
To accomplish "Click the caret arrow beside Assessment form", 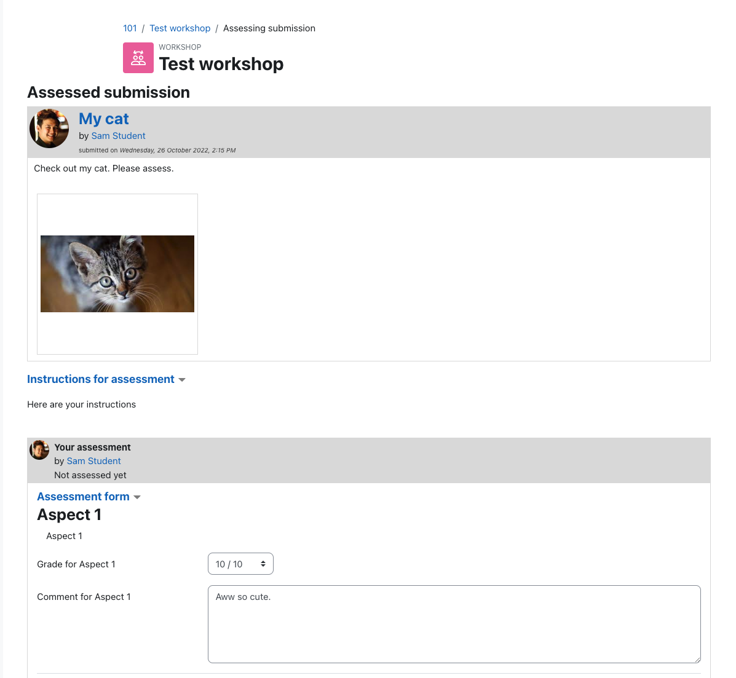I will (137, 497).
